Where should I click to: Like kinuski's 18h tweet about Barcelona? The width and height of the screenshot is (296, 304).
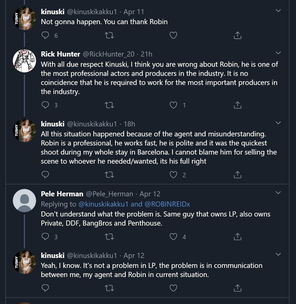(x=173, y=175)
